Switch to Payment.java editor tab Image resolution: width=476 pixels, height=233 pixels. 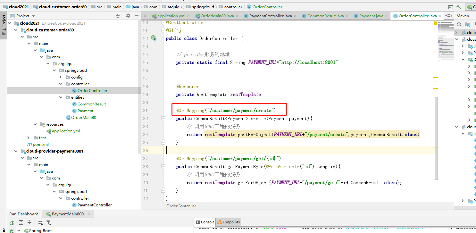[x=371, y=16]
